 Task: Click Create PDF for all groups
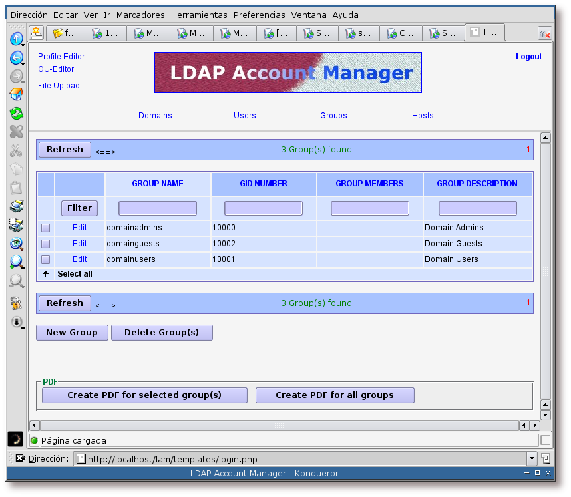(x=335, y=395)
